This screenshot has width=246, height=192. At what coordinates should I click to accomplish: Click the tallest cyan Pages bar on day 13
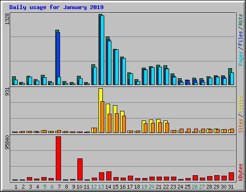[102, 50]
